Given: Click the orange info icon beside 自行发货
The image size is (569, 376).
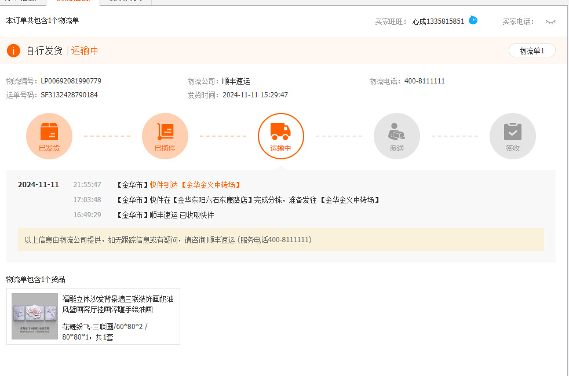Looking at the screenshot, I should coord(13,51).
